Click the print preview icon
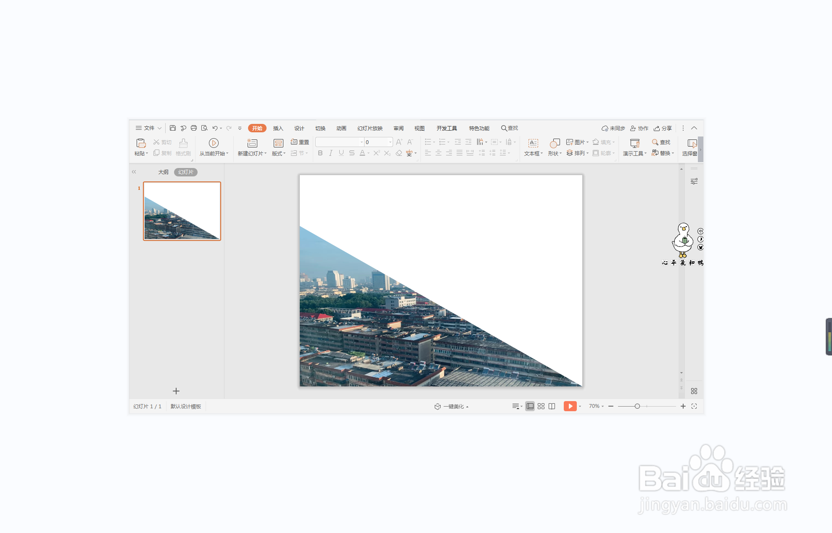Image resolution: width=832 pixels, height=533 pixels. [x=204, y=128]
